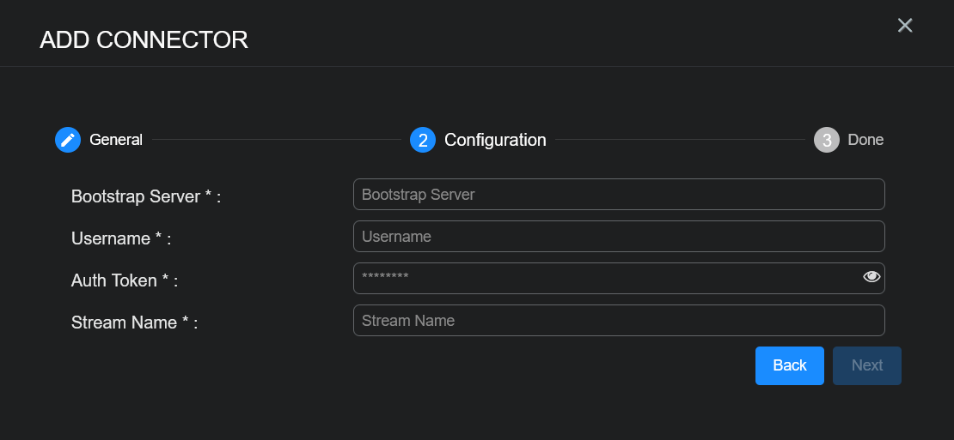Show the Auth Token with eye icon
The height and width of the screenshot is (440, 954).
pyautogui.click(x=871, y=276)
